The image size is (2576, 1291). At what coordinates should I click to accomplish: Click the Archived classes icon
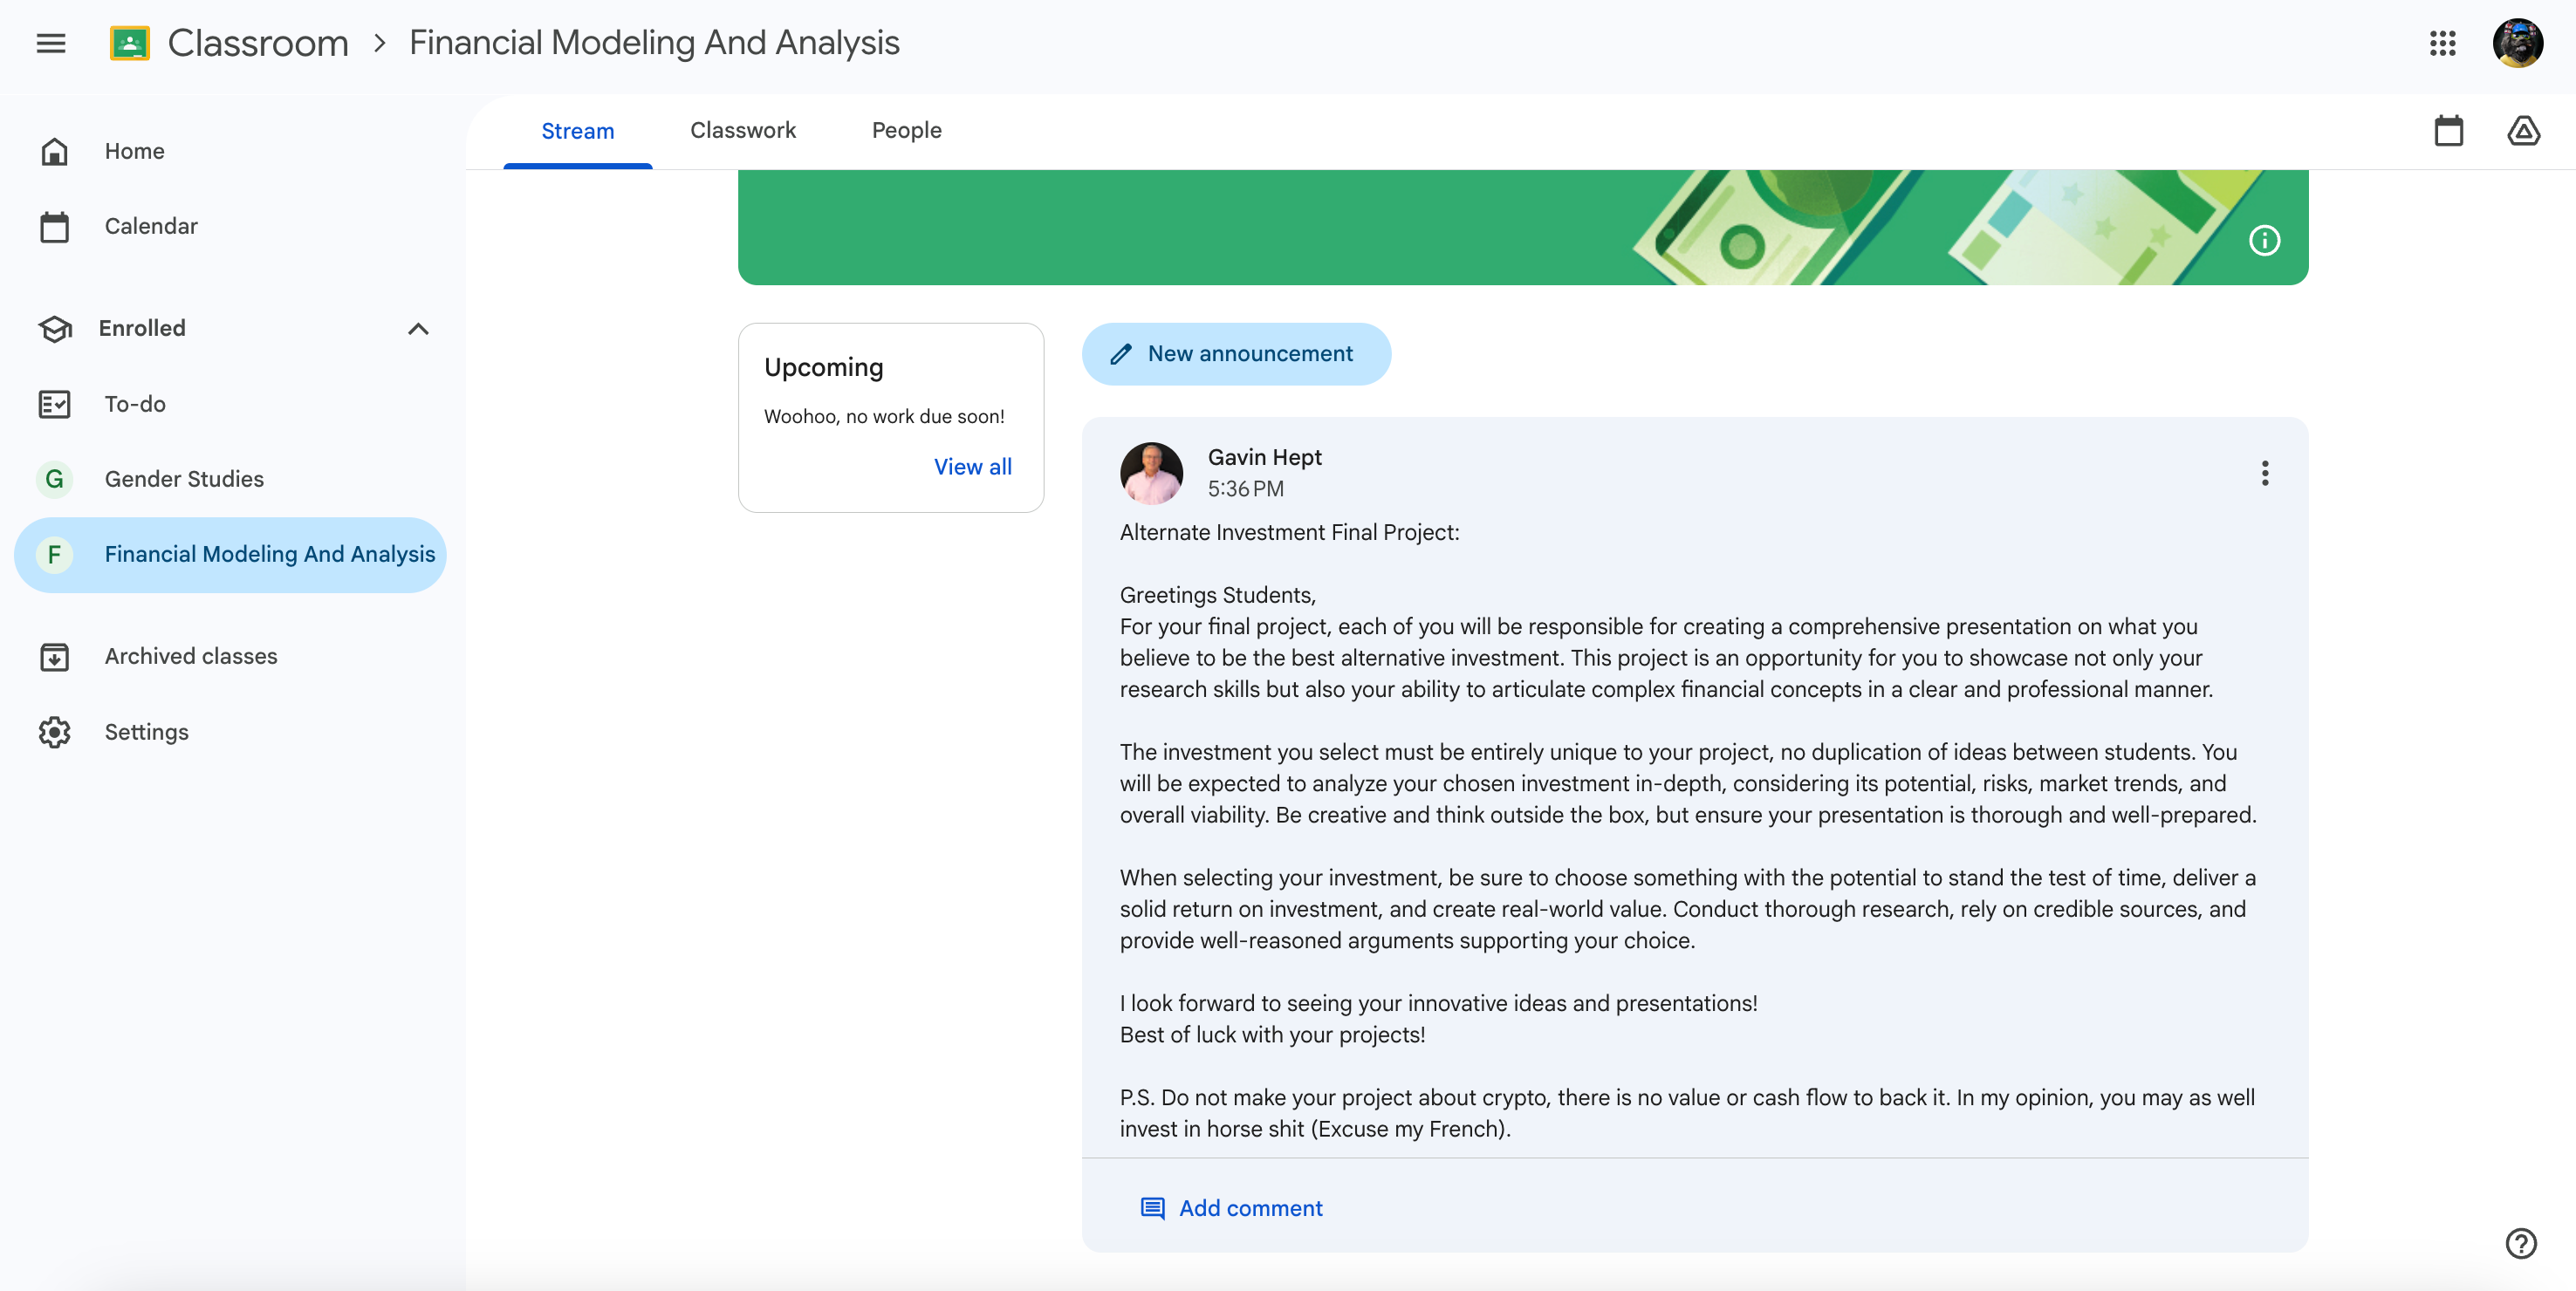55,657
